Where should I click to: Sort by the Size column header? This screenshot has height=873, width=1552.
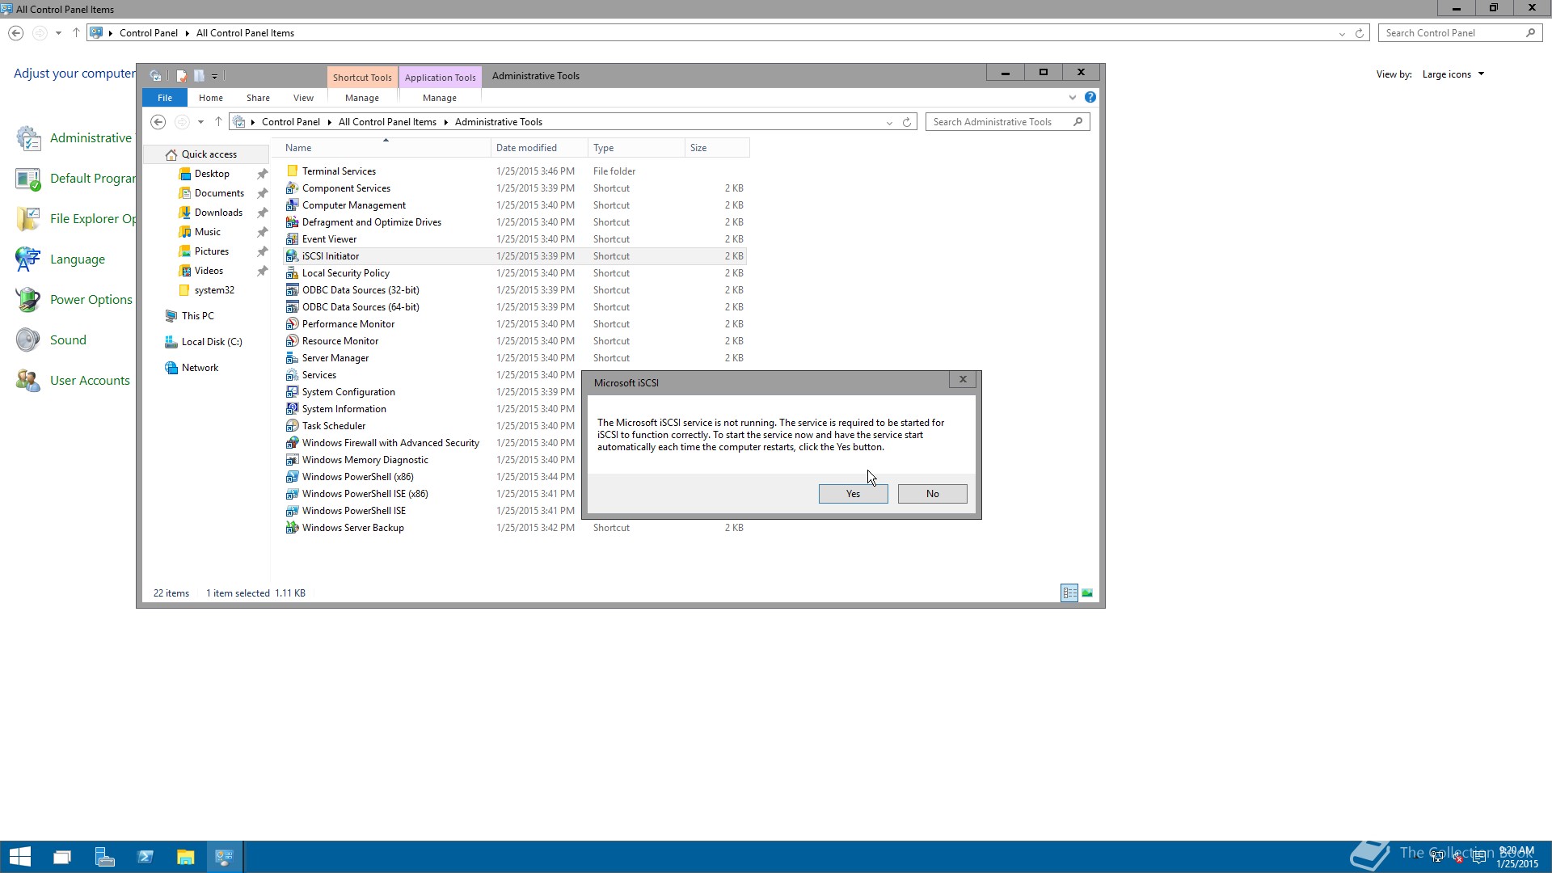(x=716, y=148)
